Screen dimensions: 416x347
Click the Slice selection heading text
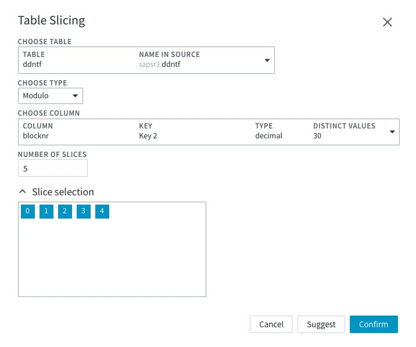point(63,192)
